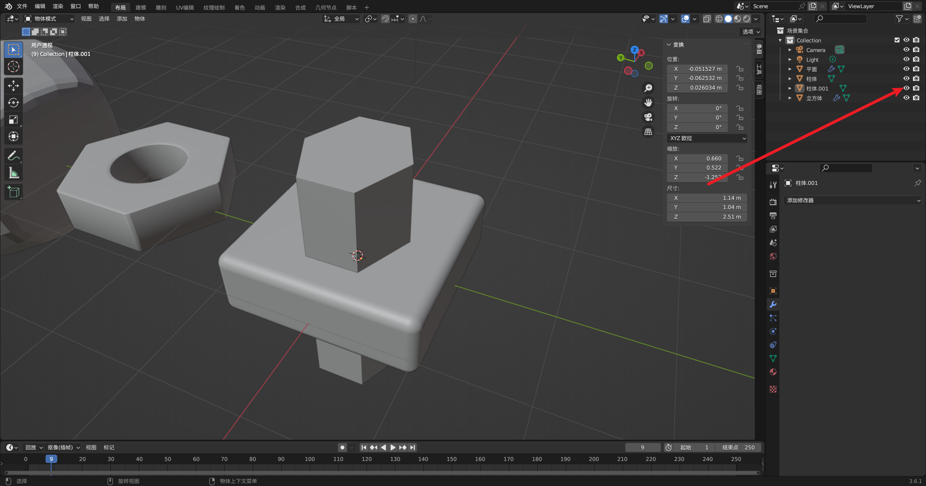Click the auto keying record button
The width and height of the screenshot is (926, 486).
pos(342,447)
